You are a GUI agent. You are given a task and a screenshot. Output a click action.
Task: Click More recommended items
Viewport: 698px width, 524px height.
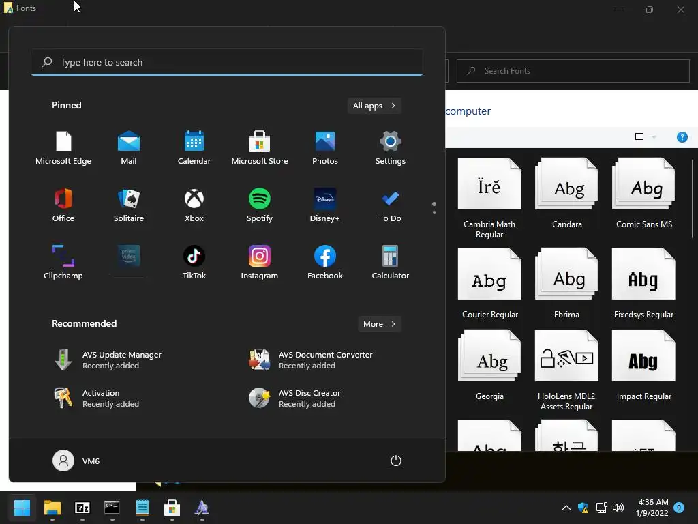click(x=379, y=324)
